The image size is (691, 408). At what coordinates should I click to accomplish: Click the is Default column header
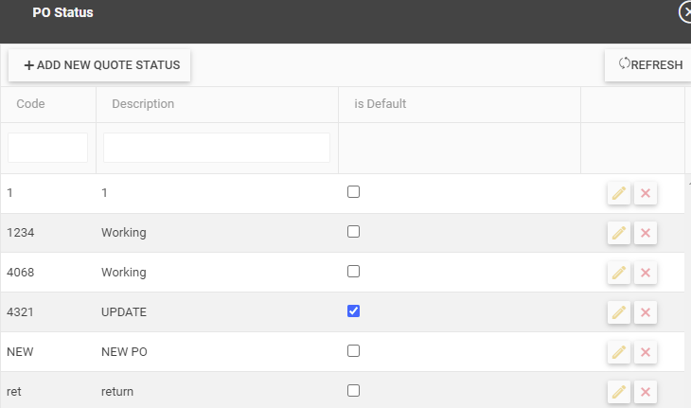coord(381,104)
